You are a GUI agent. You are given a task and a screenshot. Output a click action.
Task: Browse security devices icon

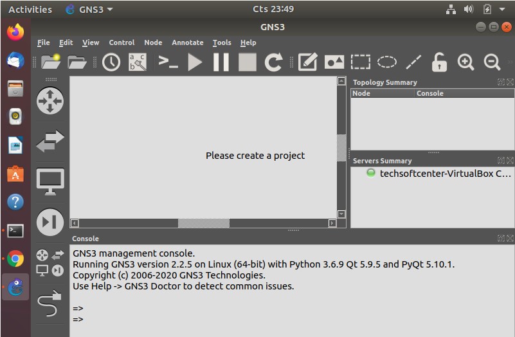(50, 222)
